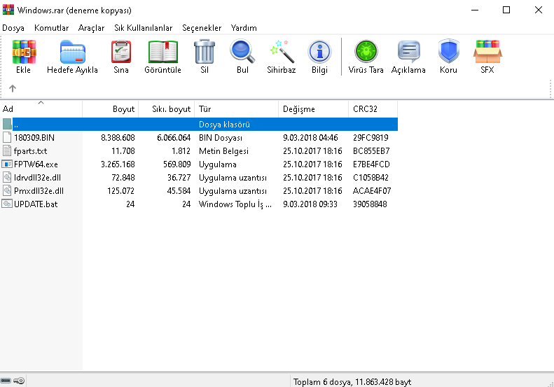This screenshot has height=387, width=554.
Task: Click size value 125.072
Action: click(x=121, y=190)
